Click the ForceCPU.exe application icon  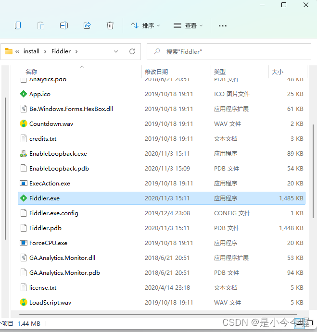click(24, 243)
